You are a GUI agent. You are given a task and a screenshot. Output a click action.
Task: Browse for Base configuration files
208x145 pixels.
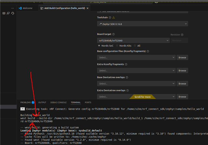coord(182,58)
